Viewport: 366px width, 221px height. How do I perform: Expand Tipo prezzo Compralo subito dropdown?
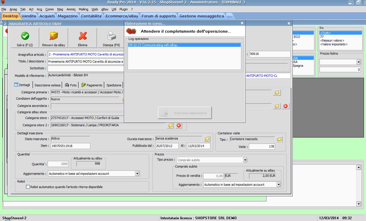(245, 160)
